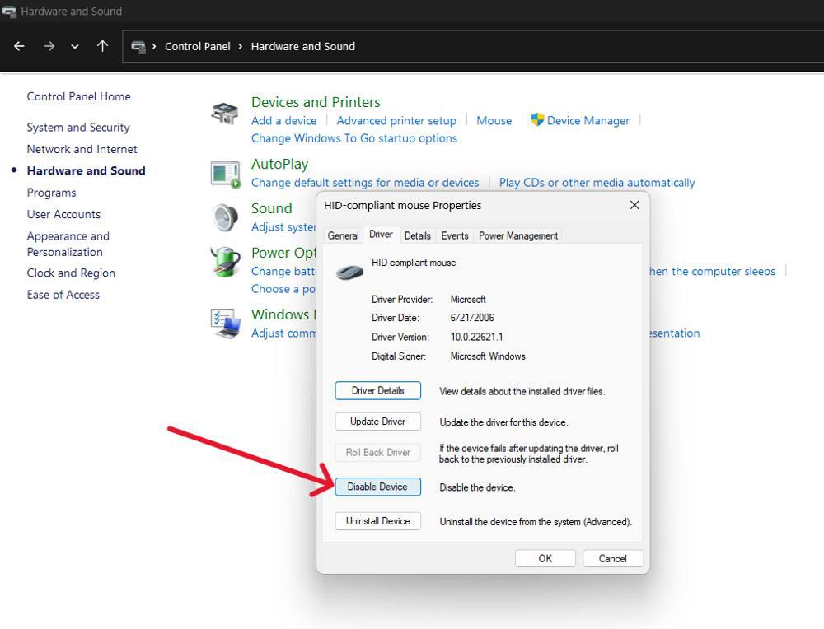Click the AutoPlay icon
This screenshot has height=629, width=824.
[x=226, y=175]
